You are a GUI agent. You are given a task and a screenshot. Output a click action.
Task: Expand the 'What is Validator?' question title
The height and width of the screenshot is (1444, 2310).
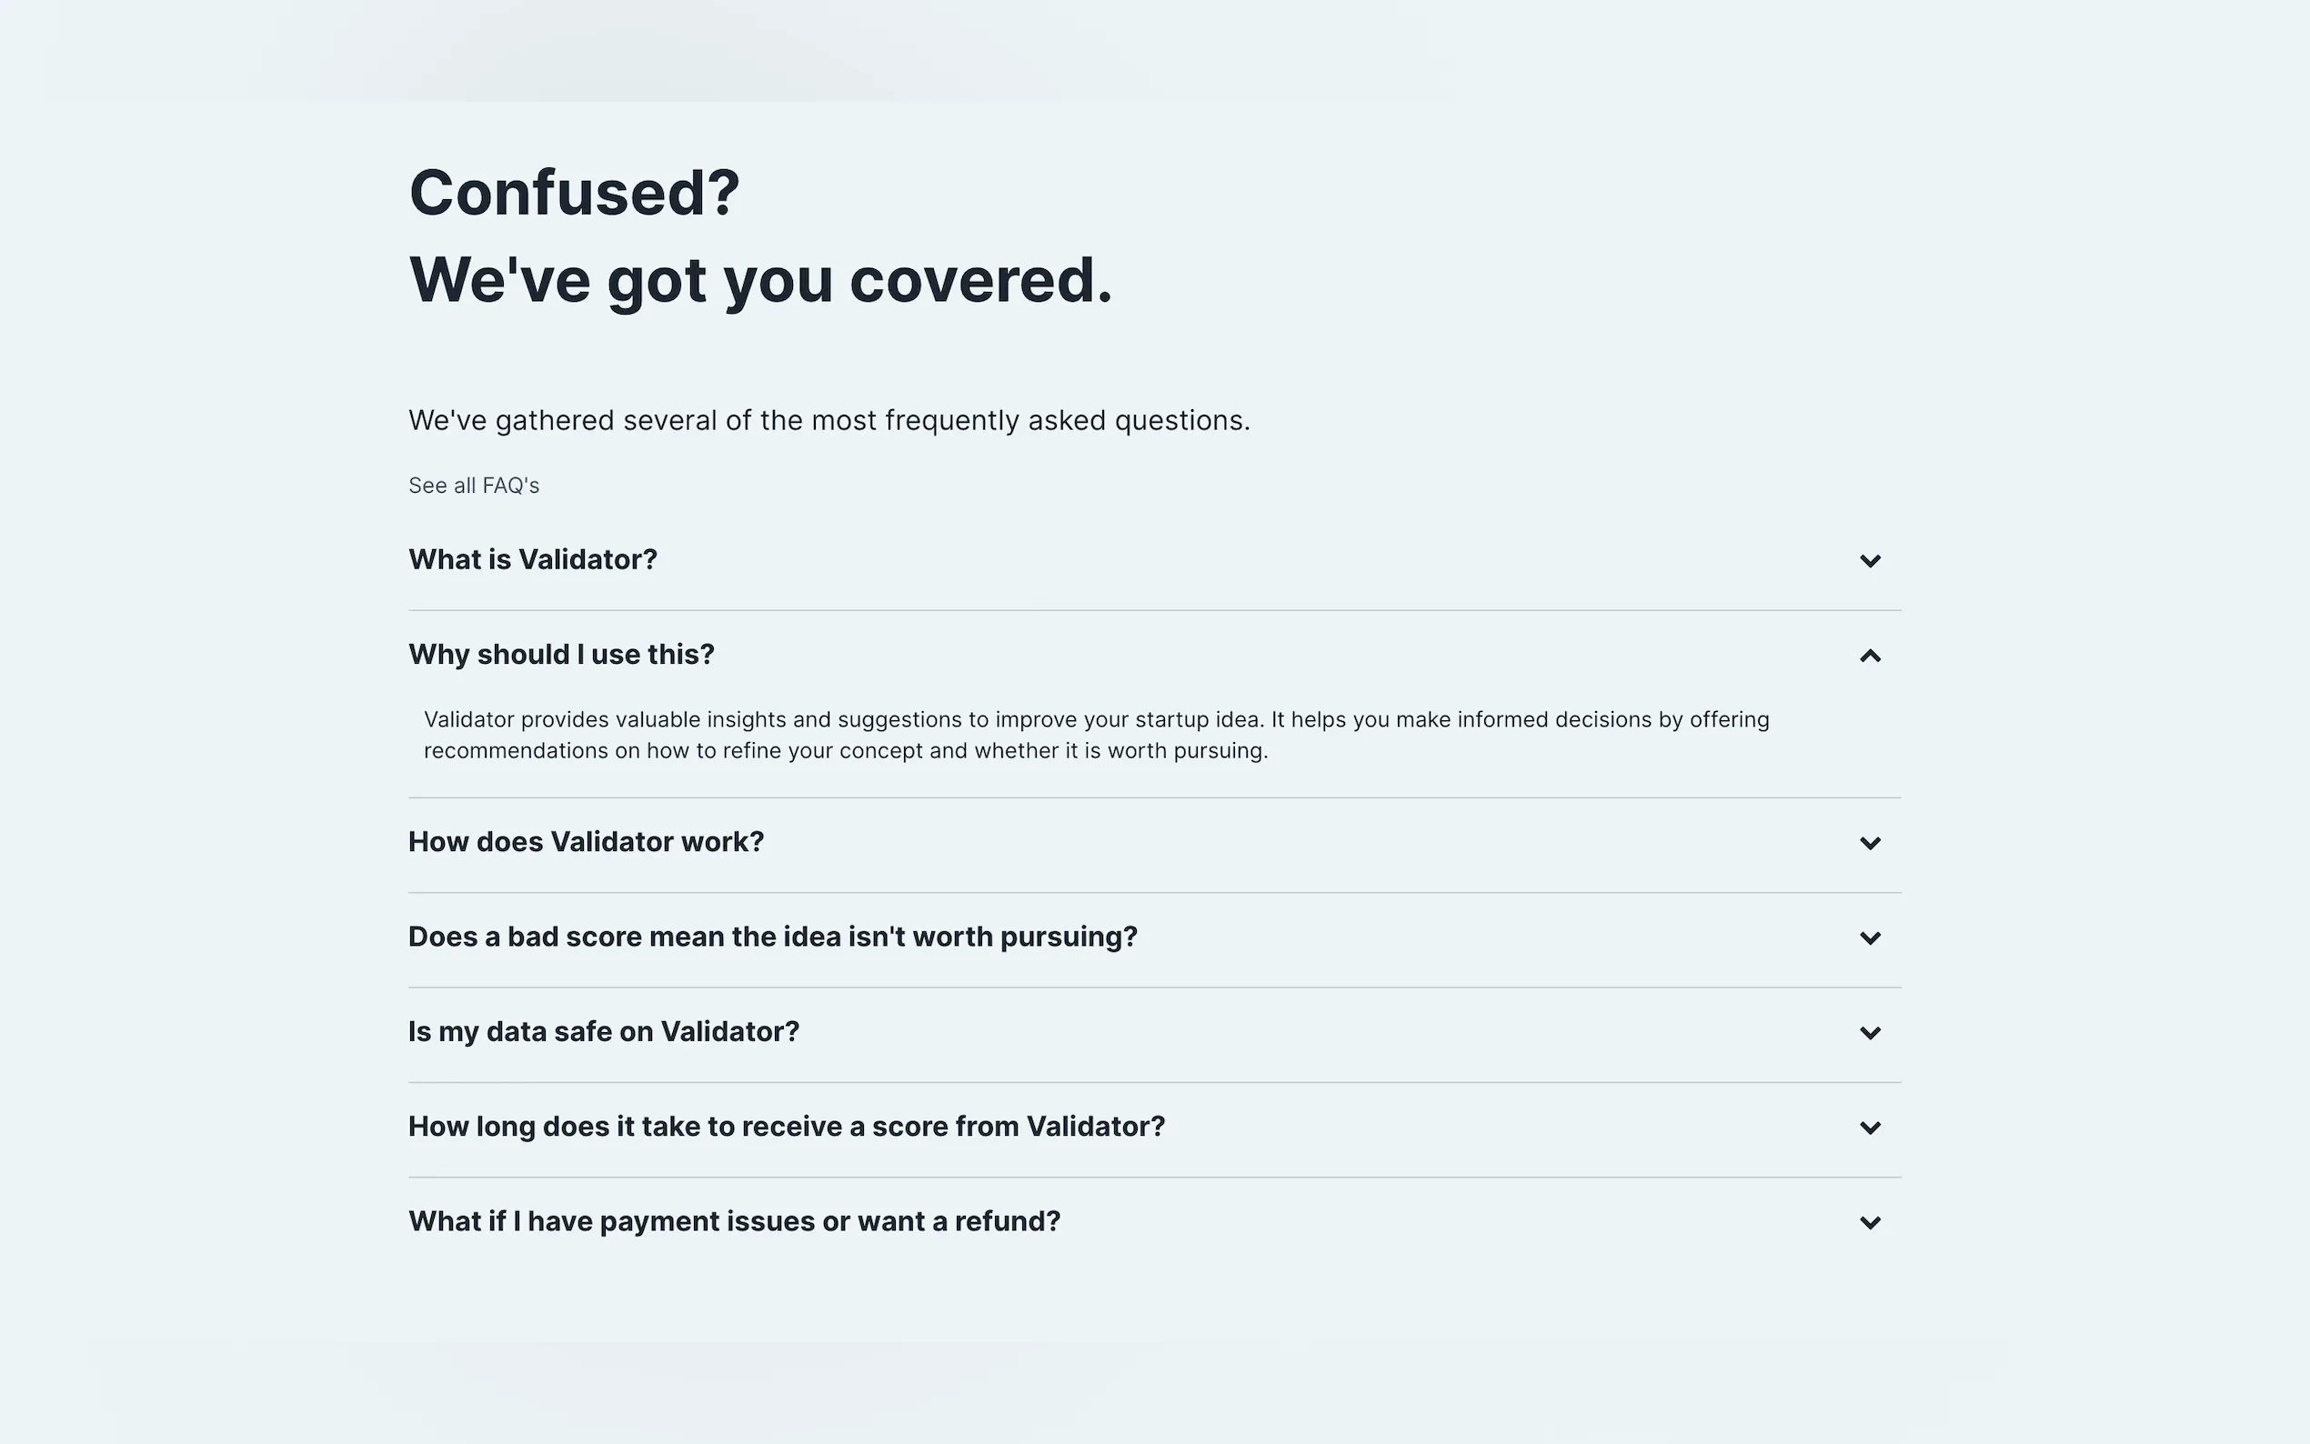pyautogui.click(x=533, y=559)
